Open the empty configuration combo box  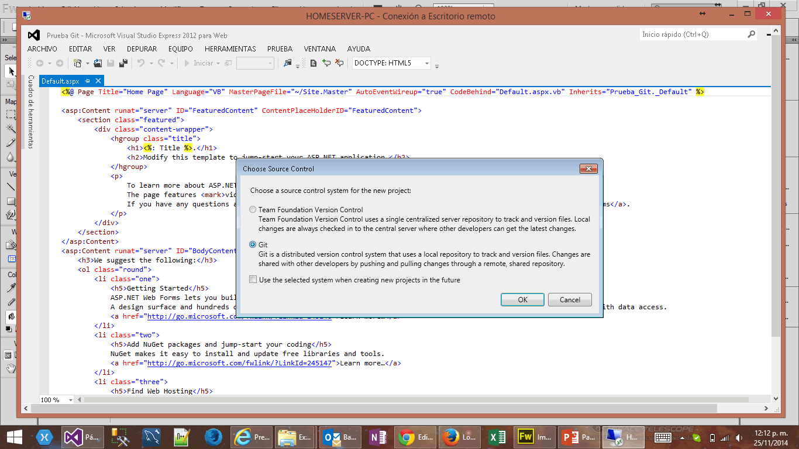255,63
